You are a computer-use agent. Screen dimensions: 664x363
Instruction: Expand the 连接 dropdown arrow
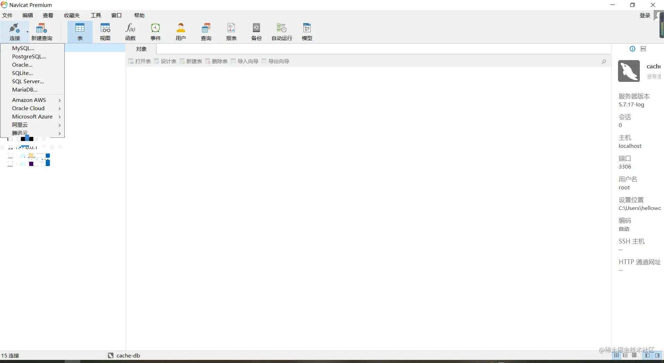pyautogui.click(x=27, y=32)
